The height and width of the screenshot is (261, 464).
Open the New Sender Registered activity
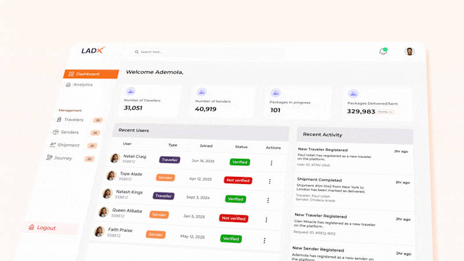[351, 253]
